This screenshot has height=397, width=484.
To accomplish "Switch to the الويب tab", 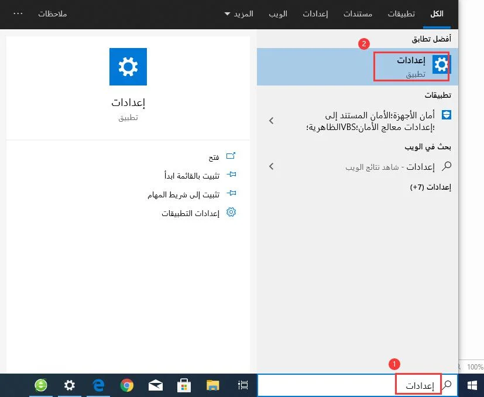I will click(x=278, y=14).
